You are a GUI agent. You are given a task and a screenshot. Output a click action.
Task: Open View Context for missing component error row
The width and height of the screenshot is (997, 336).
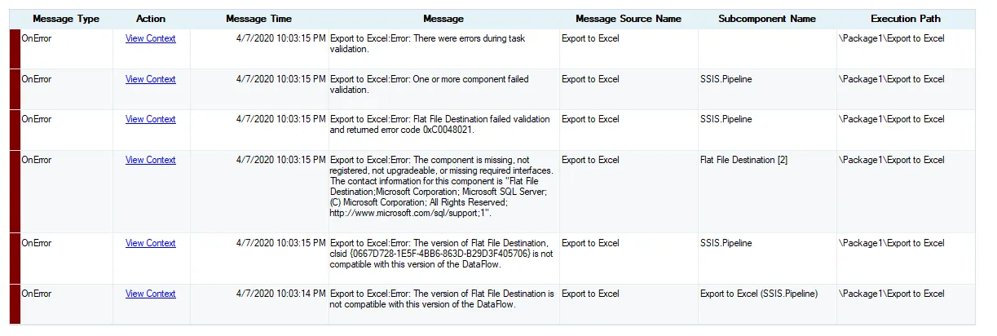pos(150,160)
